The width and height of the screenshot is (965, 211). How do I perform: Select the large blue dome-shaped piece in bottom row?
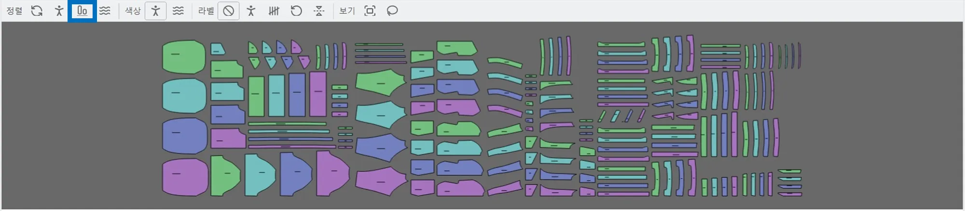(x=296, y=174)
